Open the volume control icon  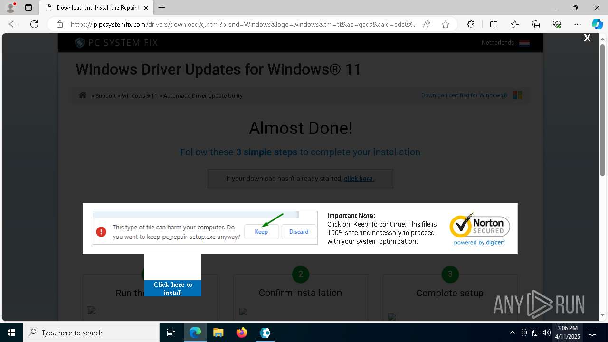pos(546,332)
